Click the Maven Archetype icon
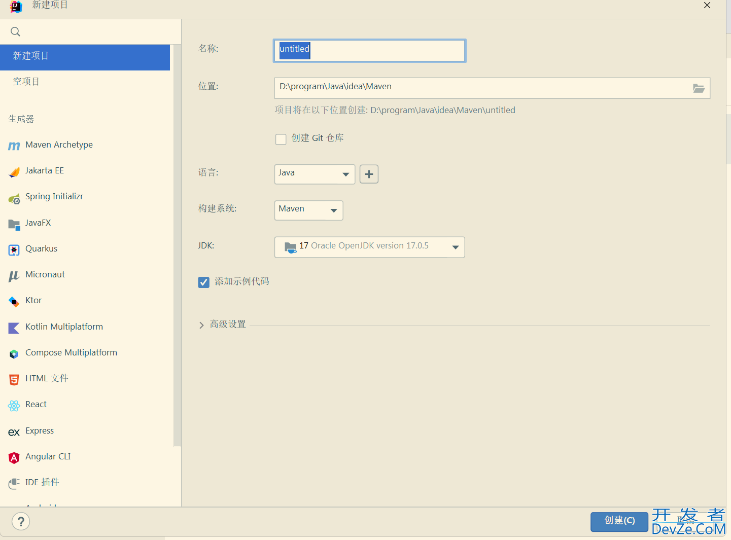 [x=14, y=146]
